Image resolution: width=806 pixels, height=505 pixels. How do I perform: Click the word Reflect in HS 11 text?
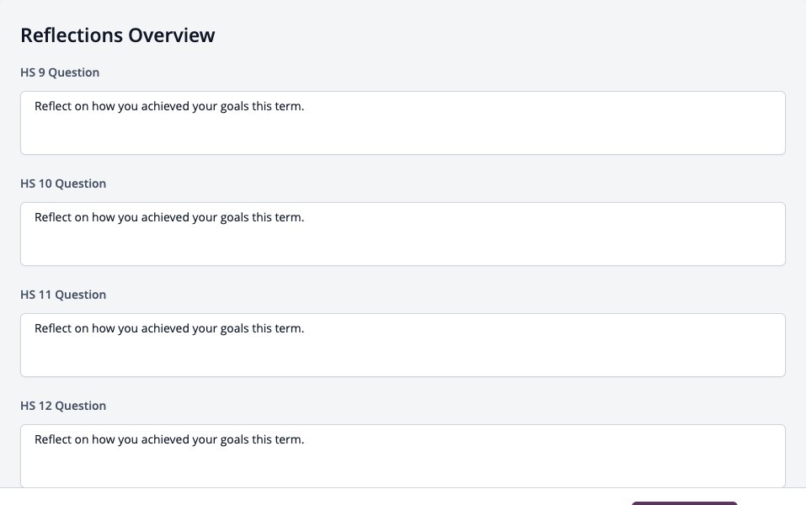[52, 328]
